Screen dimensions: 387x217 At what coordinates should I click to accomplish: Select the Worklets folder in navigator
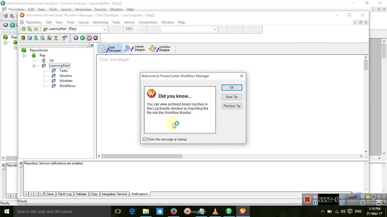point(66,81)
